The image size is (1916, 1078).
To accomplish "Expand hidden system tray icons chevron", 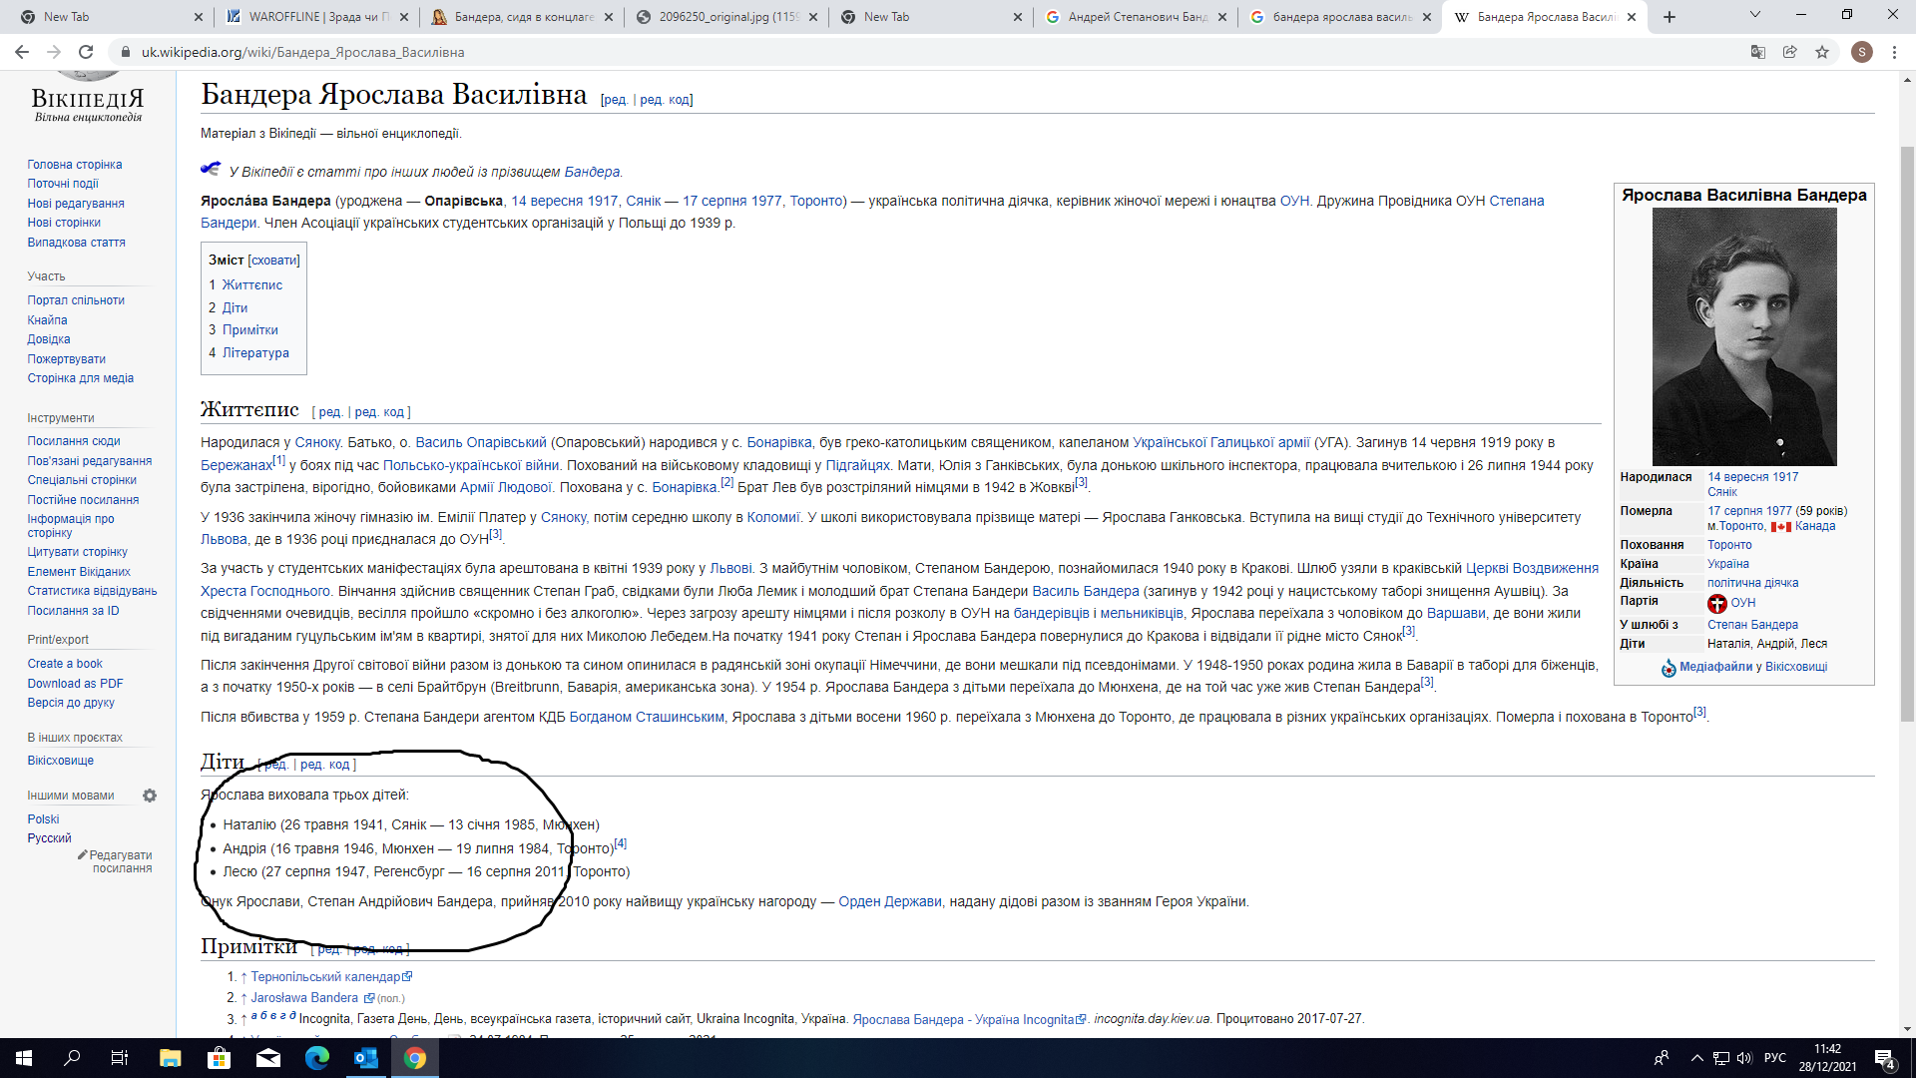I will (x=1696, y=1058).
